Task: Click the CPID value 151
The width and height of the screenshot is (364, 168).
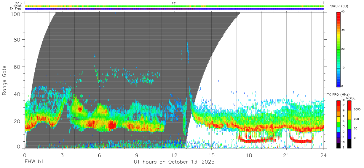Action: click(x=174, y=3)
